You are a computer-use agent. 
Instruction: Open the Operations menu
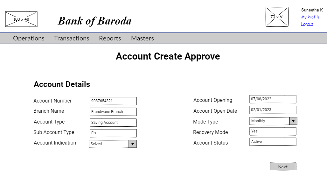coord(29,38)
